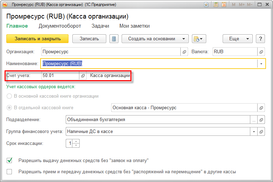The height and width of the screenshot is (182, 273).
Task: Expand the Еще menu dropdown
Action: pyautogui.click(x=247, y=39)
